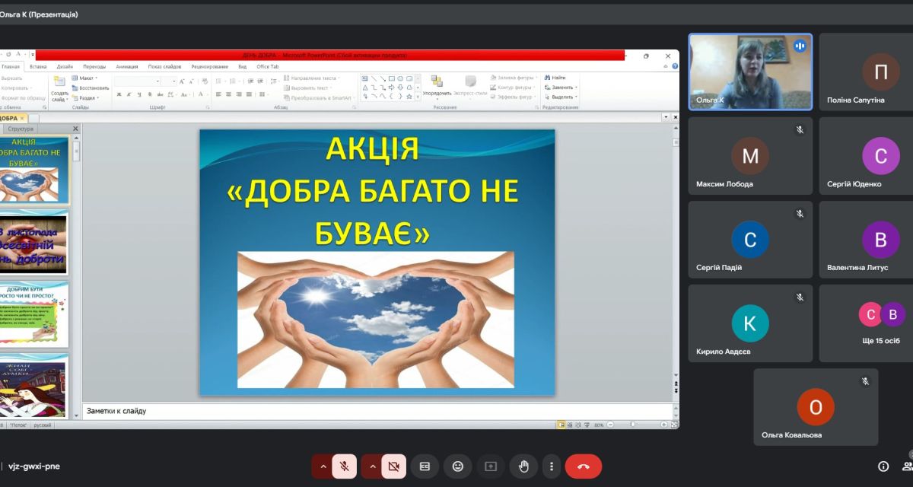Open audio settings chevron beside microphone

(x=323, y=466)
